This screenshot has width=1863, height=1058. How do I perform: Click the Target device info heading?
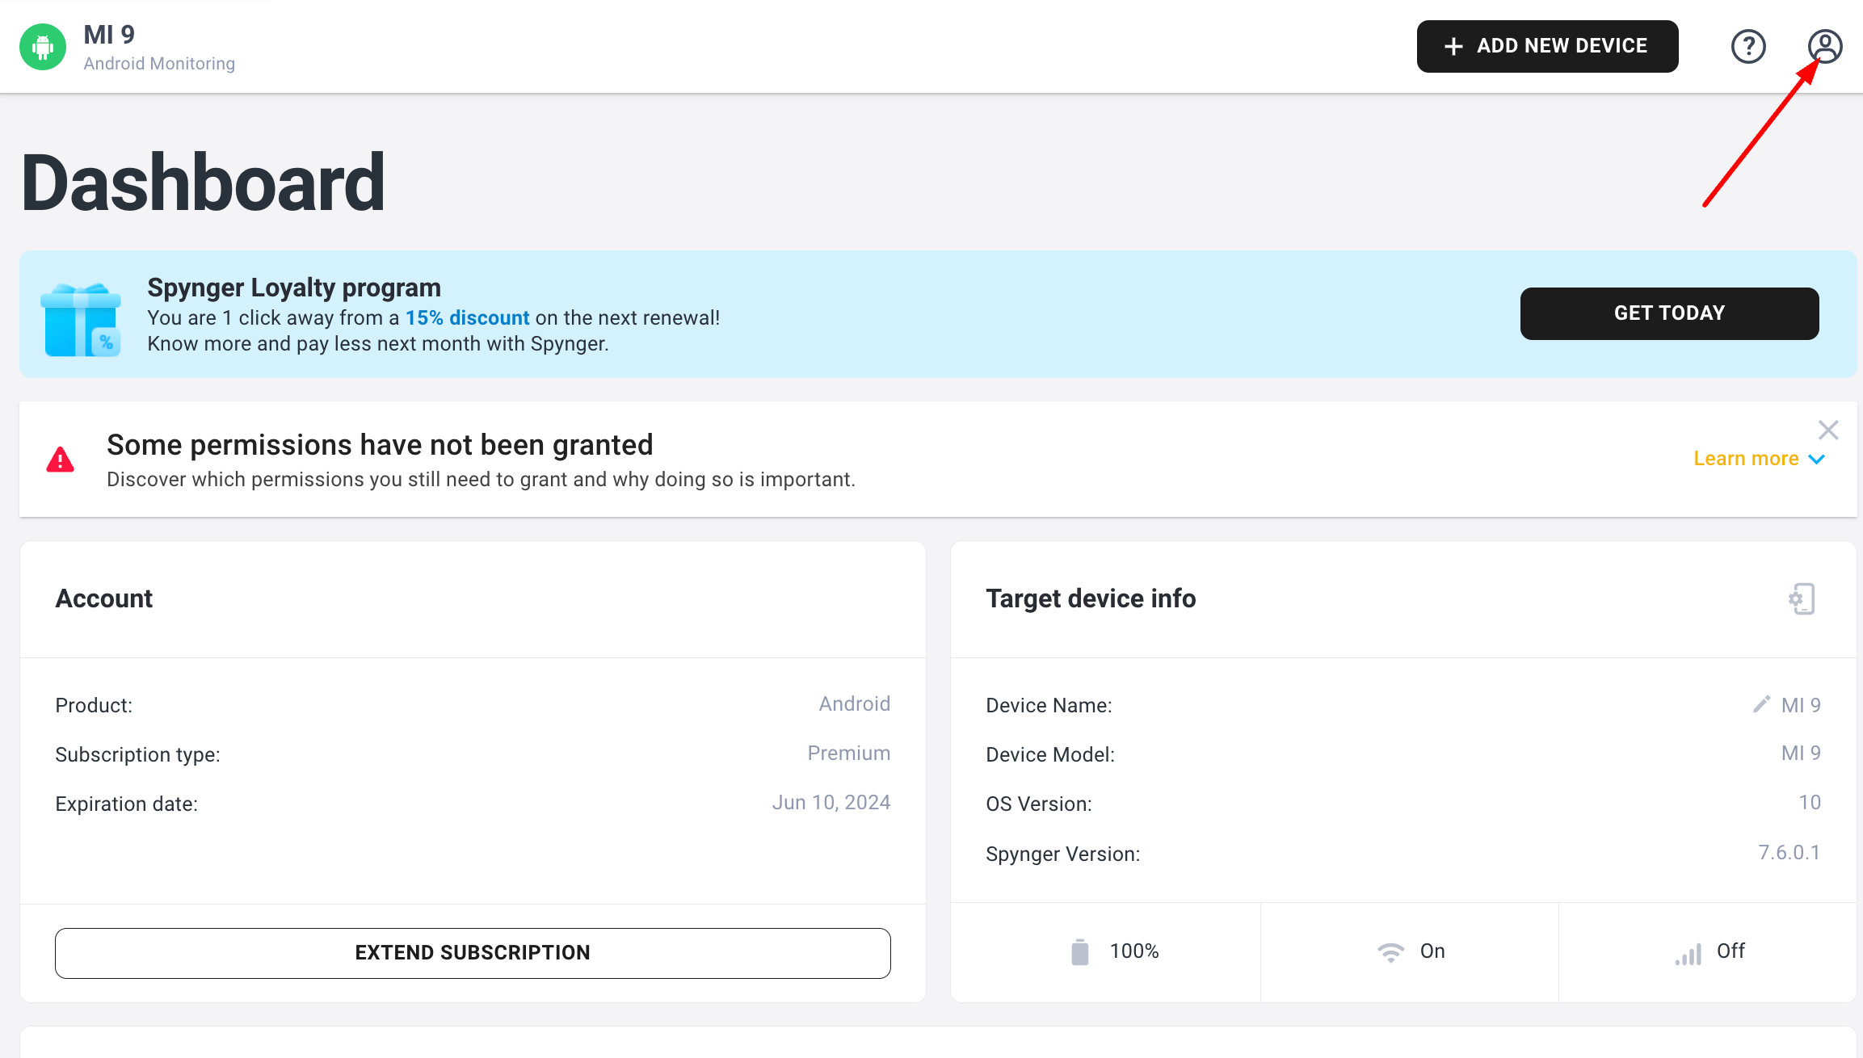pos(1091,598)
